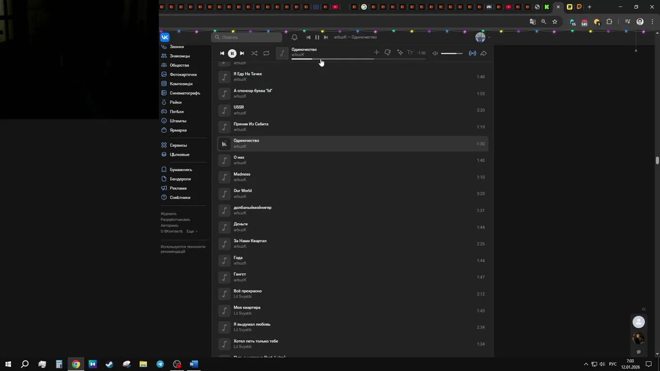Screen dimensions: 660x371
Task: Click the VK logo icon
Action: click(165, 37)
